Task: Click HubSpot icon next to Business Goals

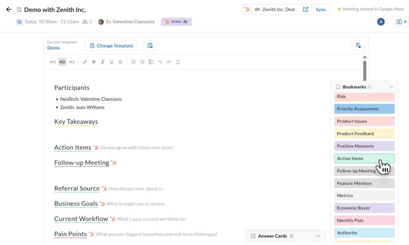Action: coord(102,204)
